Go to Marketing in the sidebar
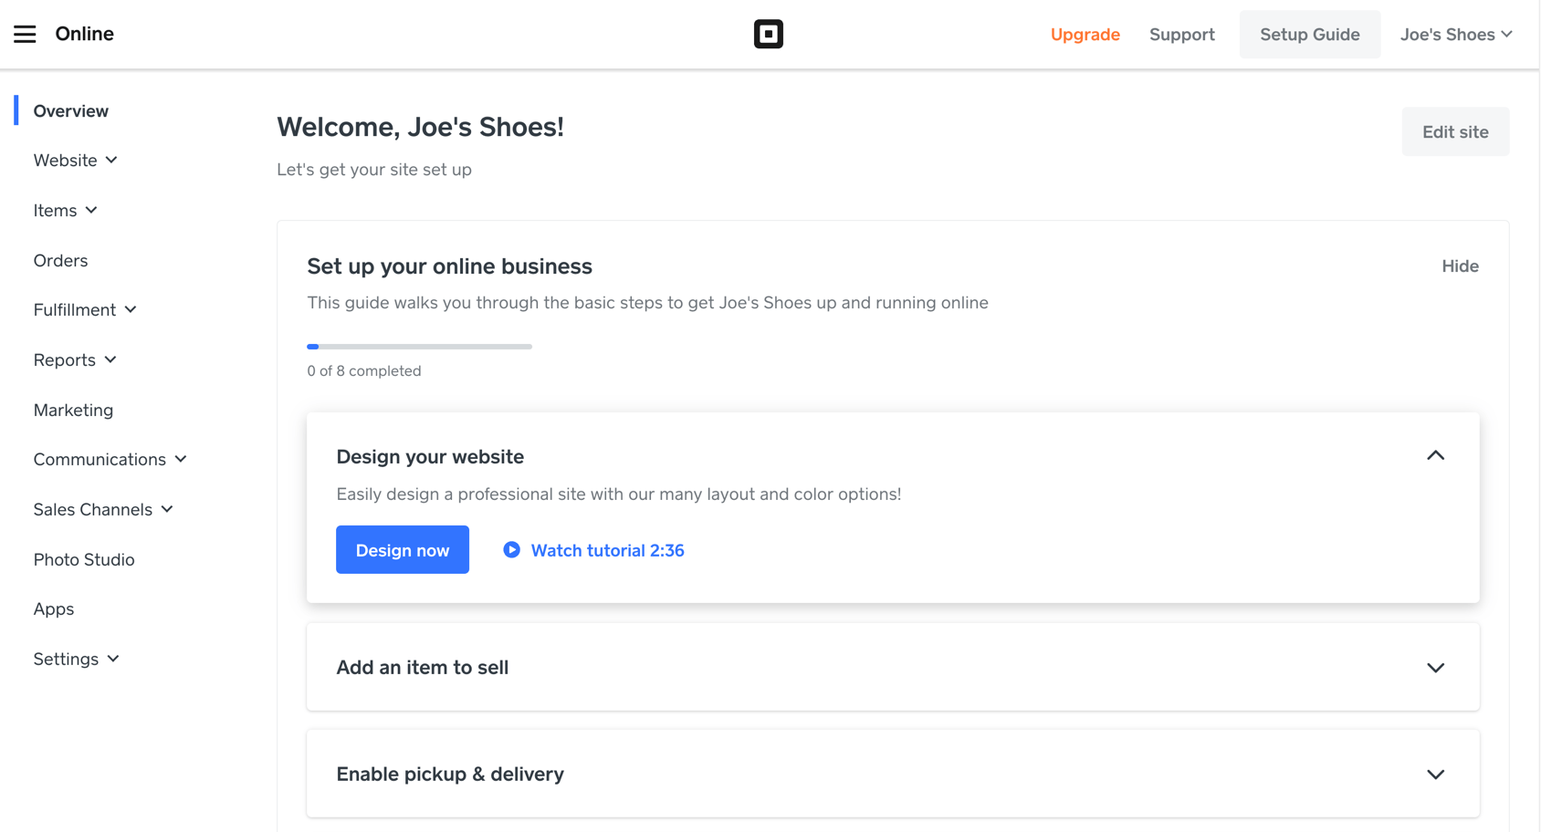 73,411
